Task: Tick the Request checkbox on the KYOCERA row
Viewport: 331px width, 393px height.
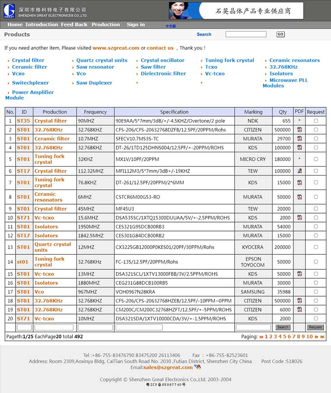Action: 315,247
